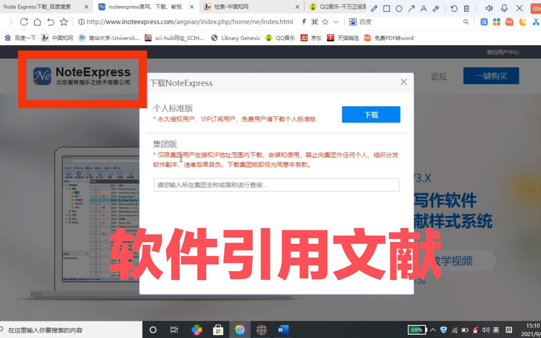Open 南华大学 bookmark

click(109, 38)
